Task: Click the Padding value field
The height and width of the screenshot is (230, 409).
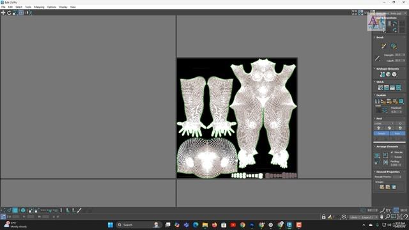Action: (396, 165)
